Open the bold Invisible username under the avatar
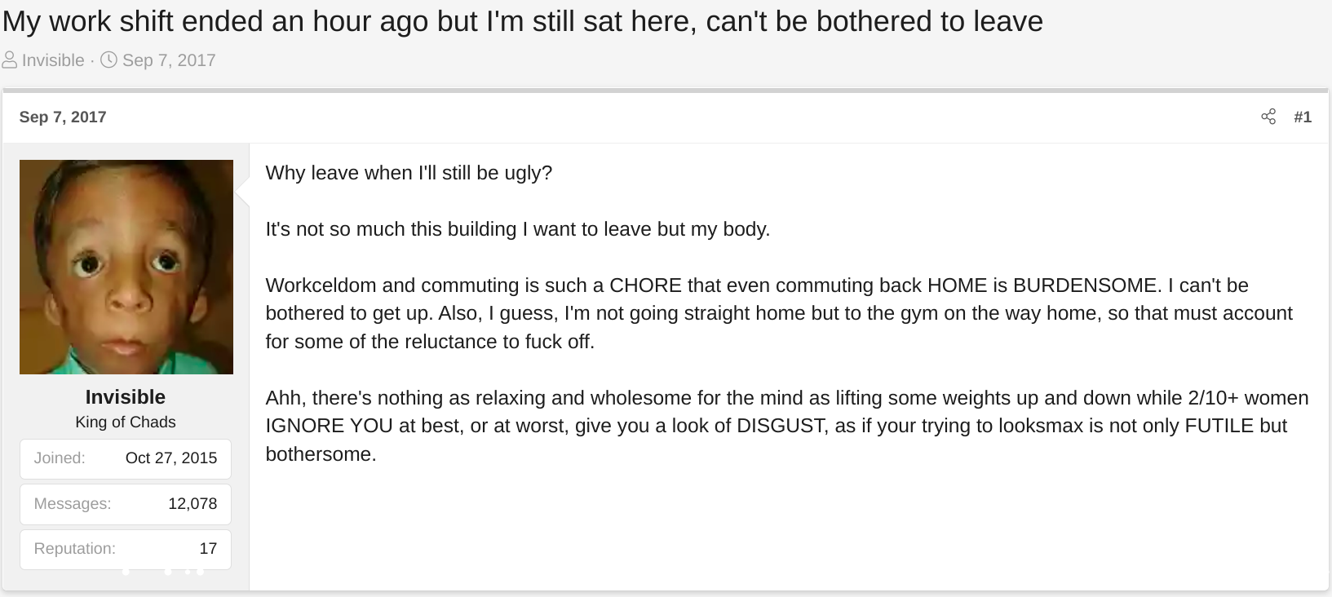 [x=126, y=397]
